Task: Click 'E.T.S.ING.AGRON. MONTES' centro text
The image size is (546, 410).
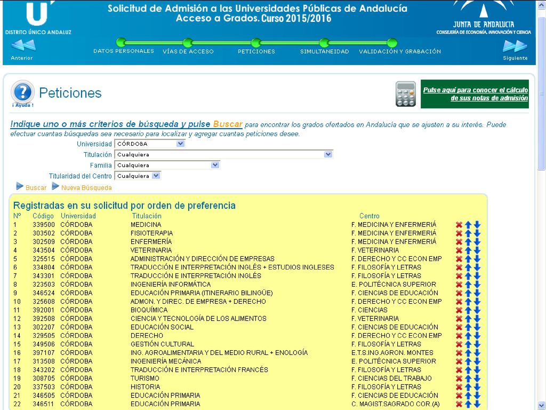Action: [x=392, y=353]
